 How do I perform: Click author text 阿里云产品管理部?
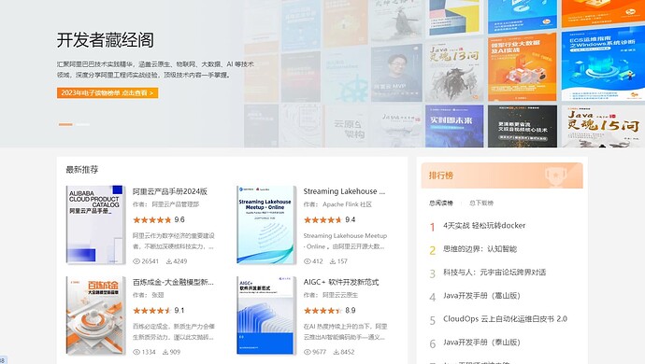[176, 204]
